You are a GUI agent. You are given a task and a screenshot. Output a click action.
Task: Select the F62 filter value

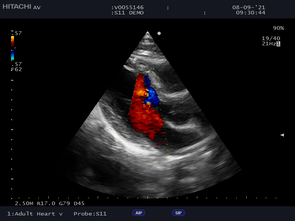pos(16,69)
